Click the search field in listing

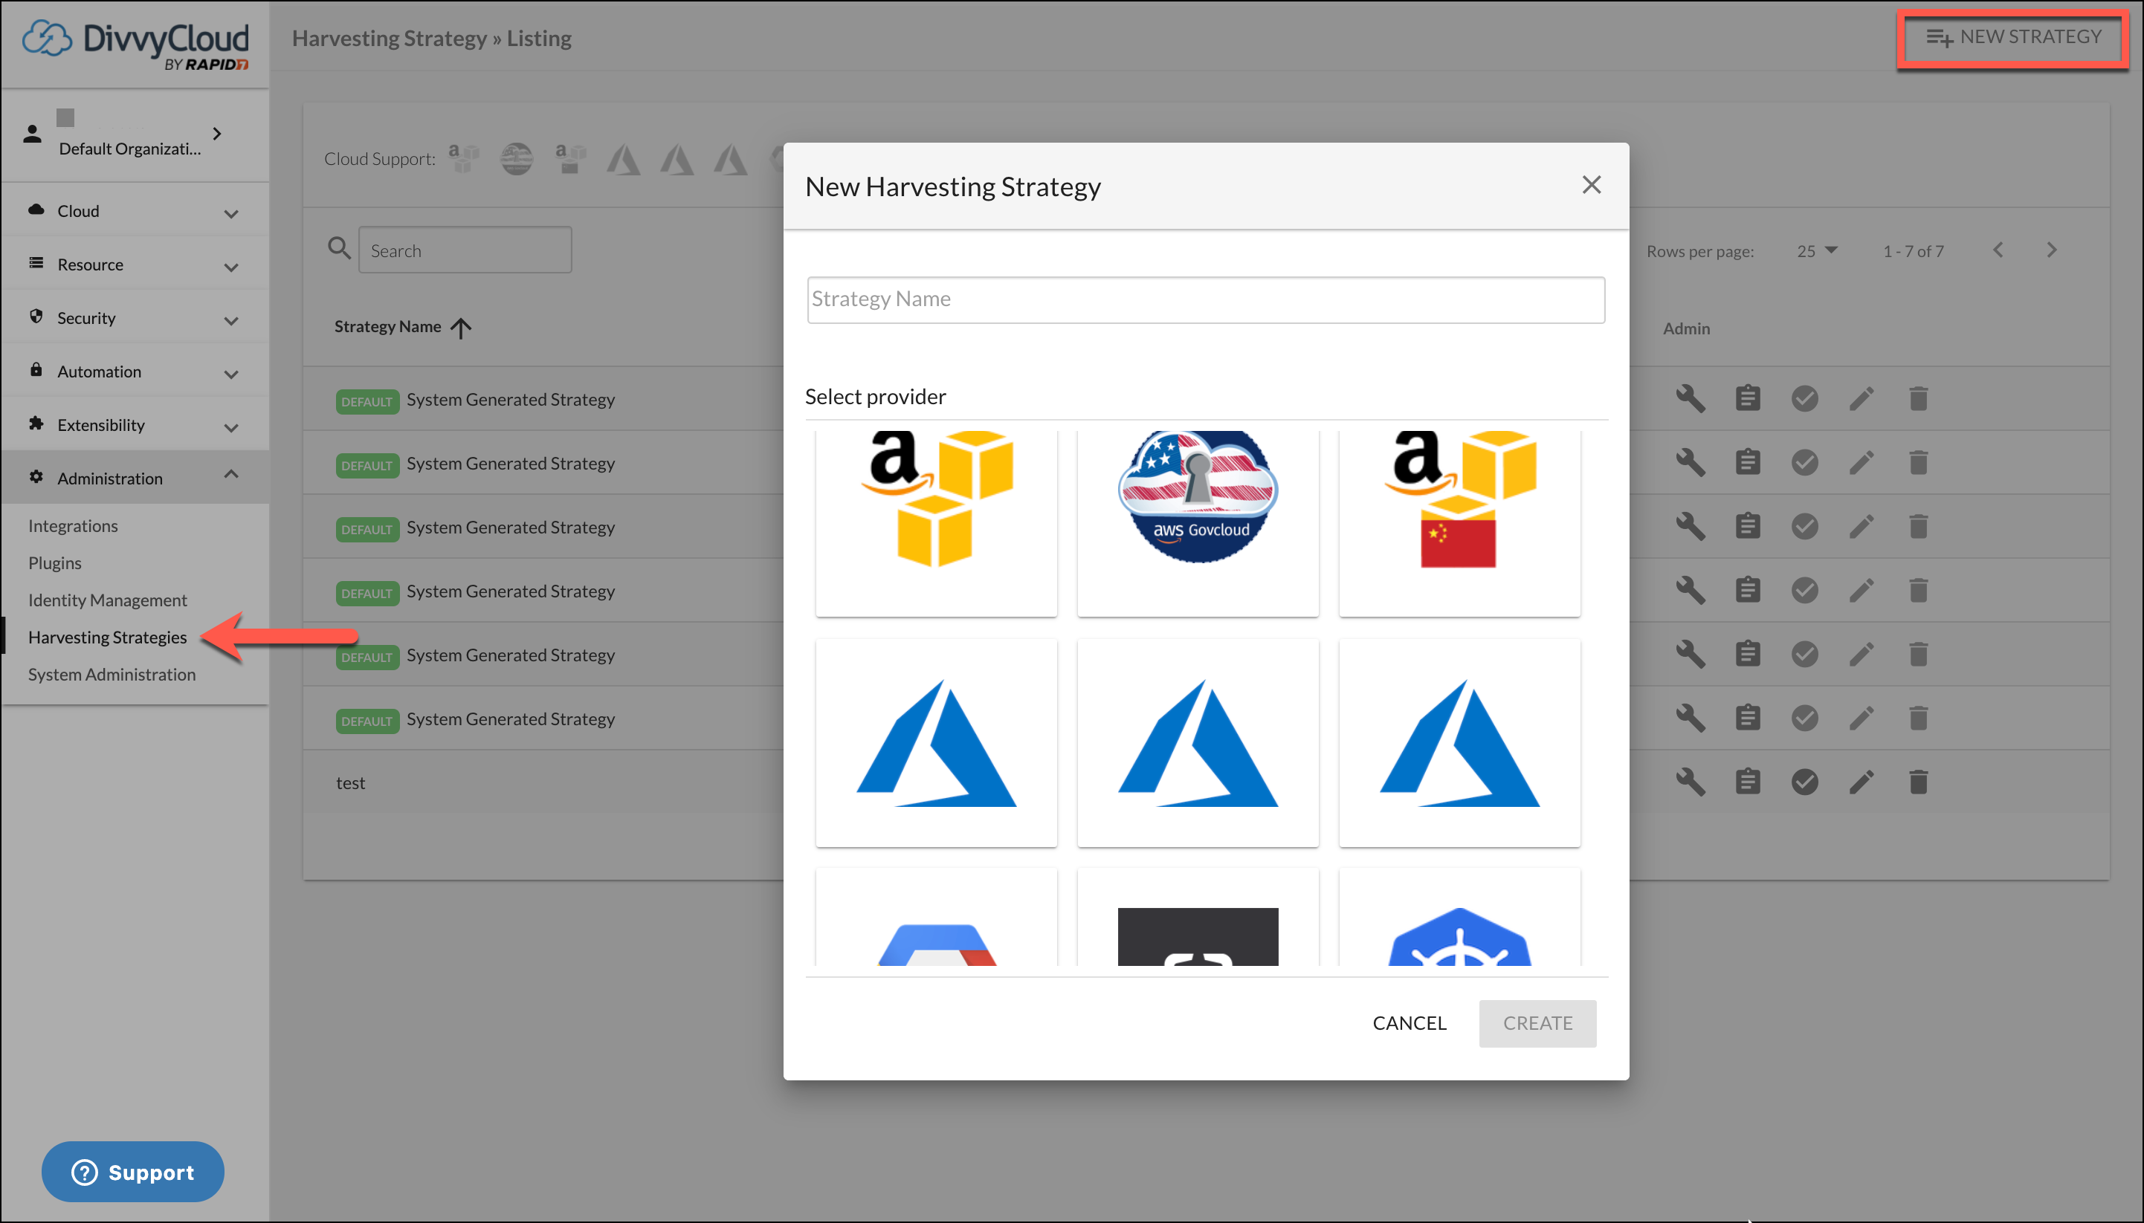click(x=465, y=250)
